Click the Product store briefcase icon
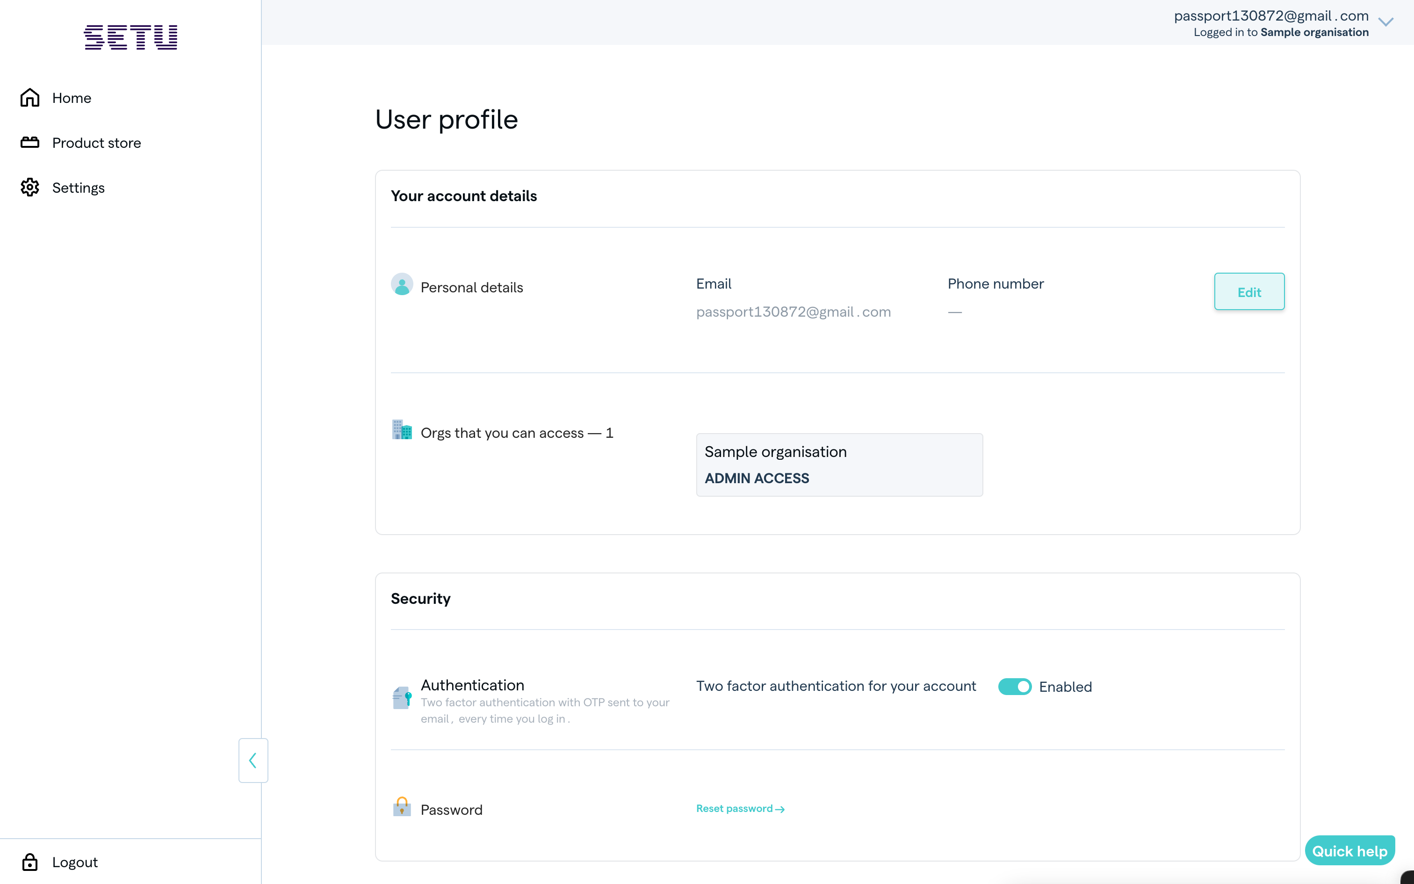This screenshot has width=1414, height=884. (30, 142)
